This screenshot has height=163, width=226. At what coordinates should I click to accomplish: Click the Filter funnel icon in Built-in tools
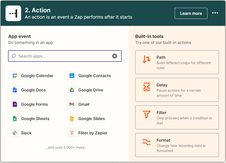pyautogui.click(x=147, y=115)
